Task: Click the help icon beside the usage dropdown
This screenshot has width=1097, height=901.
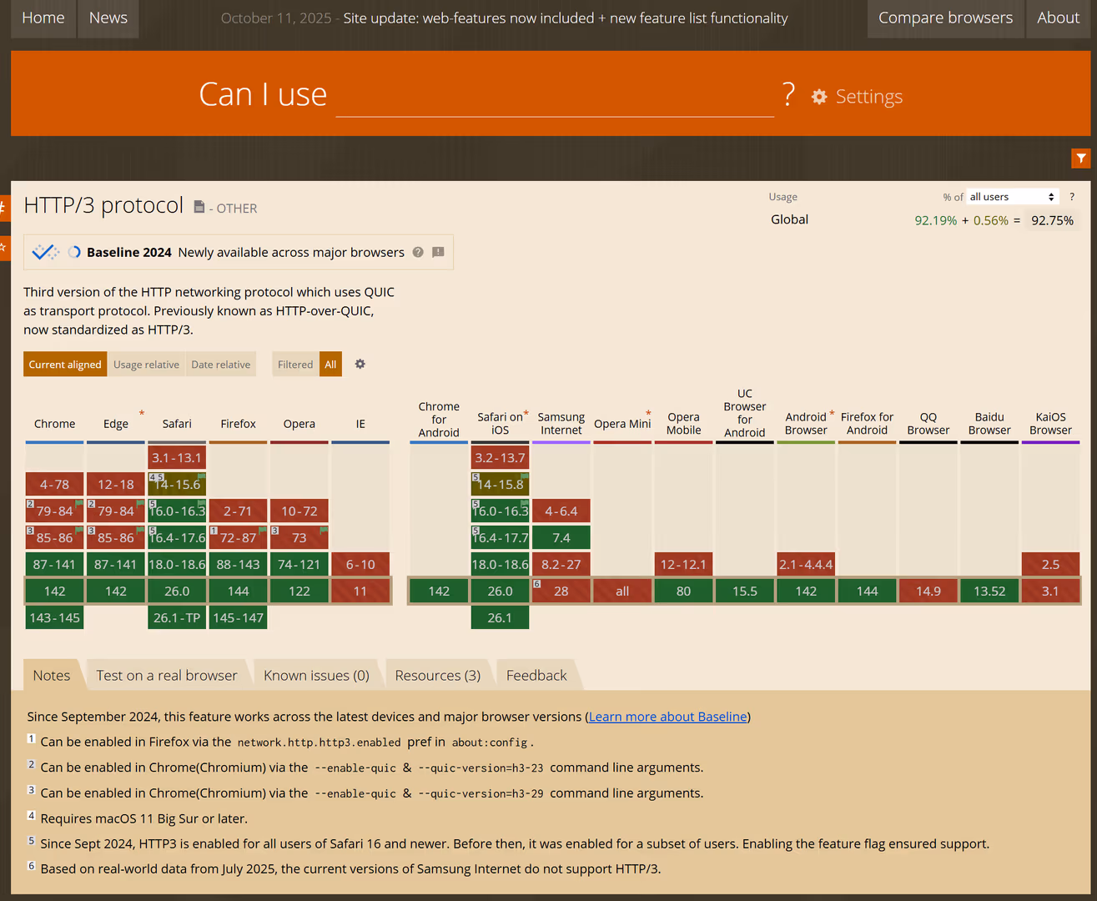Action: coord(1072,197)
